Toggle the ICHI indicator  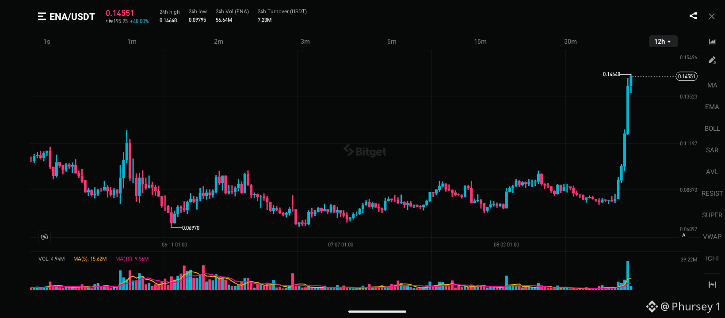tap(712, 258)
